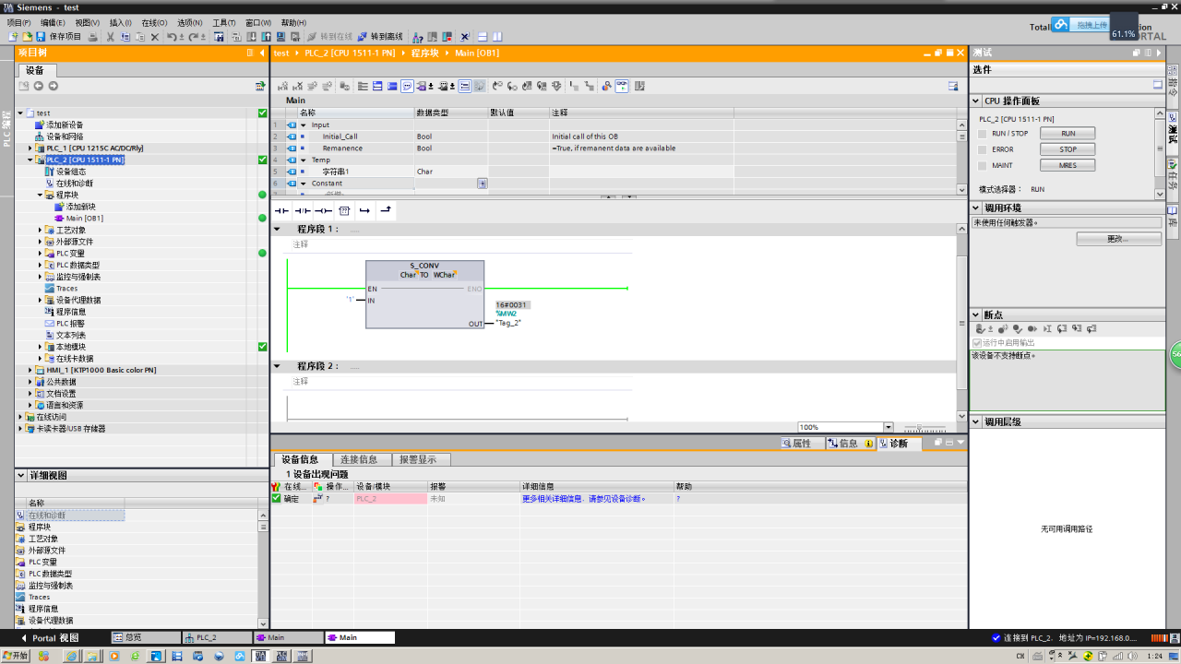Click the MRES button on CPU panel
Screen dimensions: 1181x664
(1068, 166)
